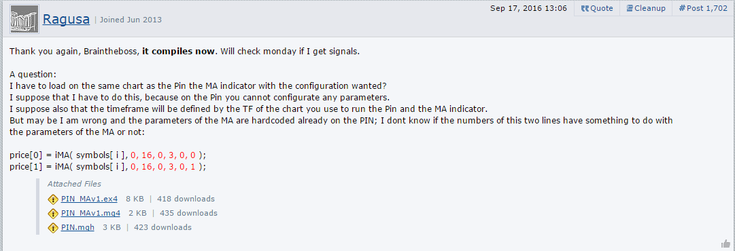The image size is (735, 251).
Task: Click warning icon beside PIN.mqh
Action: click(53, 228)
